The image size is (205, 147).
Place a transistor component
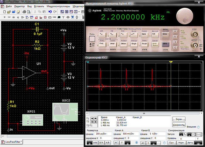18,17
